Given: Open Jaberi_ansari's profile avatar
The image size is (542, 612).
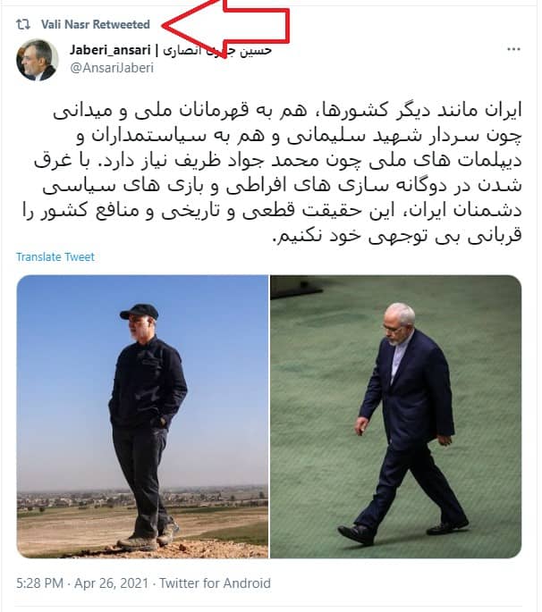Looking at the screenshot, I should tap(38, 60).
